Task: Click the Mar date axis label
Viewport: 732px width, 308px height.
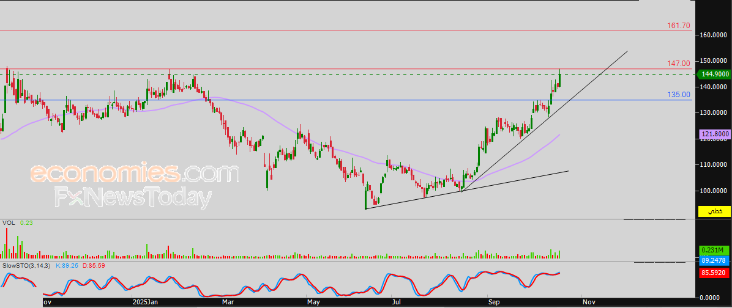Action: tap(228, 302)
